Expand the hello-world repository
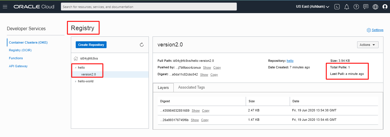The image size is (390, 137). point(75,81)
